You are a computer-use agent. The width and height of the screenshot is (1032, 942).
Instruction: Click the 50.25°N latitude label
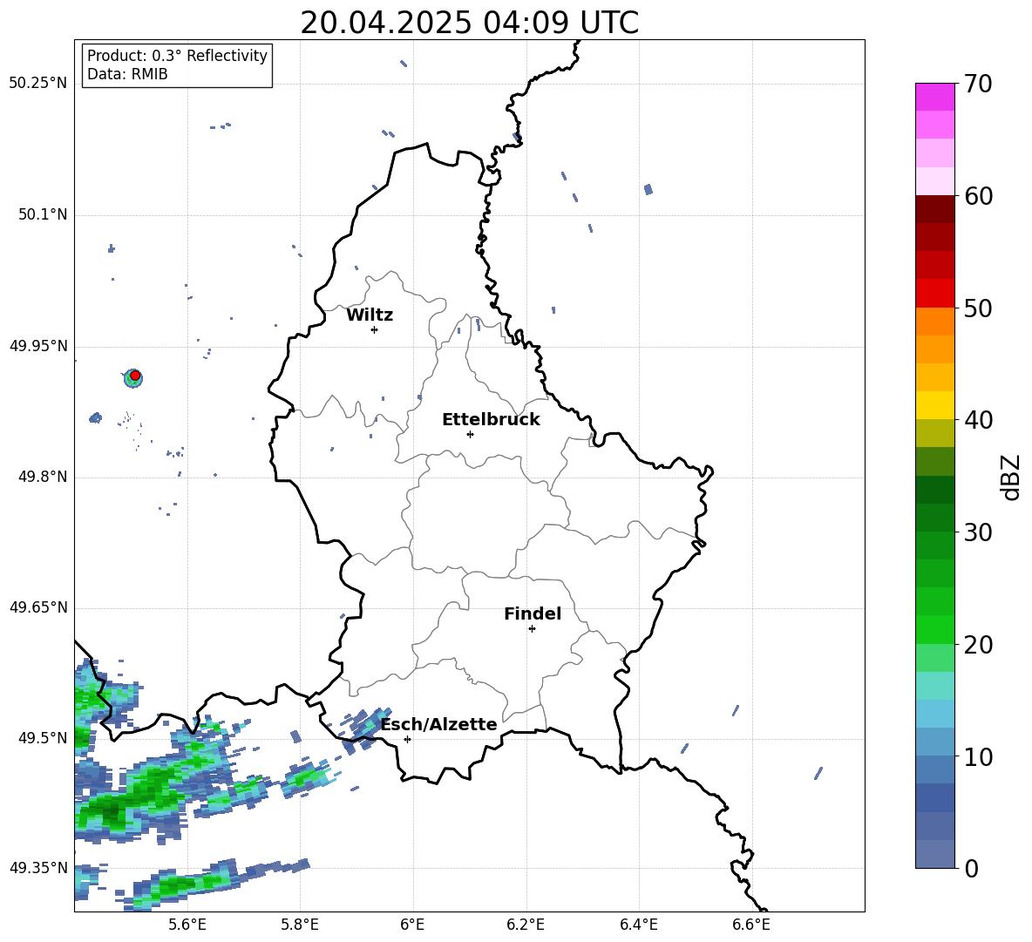(37, 84)
